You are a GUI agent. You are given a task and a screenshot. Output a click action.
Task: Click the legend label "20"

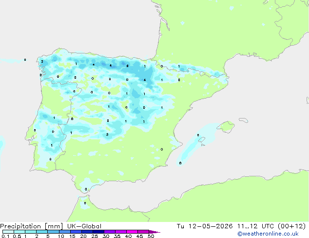[83, 236]
